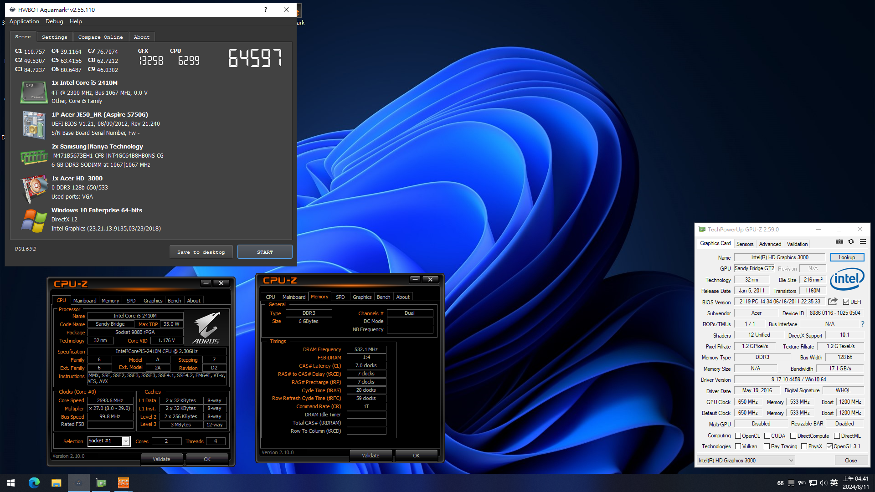Open the Application menu in Aquamark
Screen dimensions: 875x492
pos(24,21)
